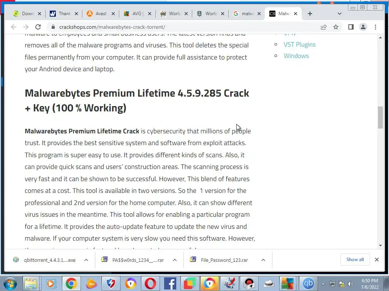Click bold 'Malwarebytes Premium Lifetime Crack' text
This screenshot has width=389, height=291.
[82, 131]
